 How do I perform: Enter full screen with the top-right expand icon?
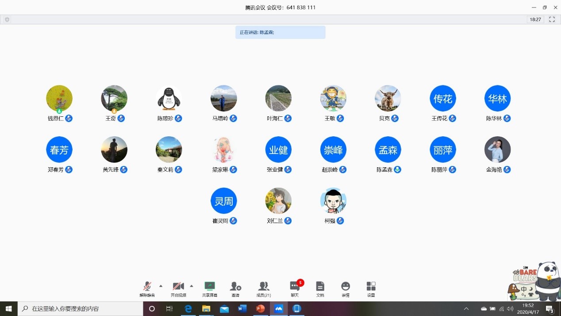coord(552,19)
